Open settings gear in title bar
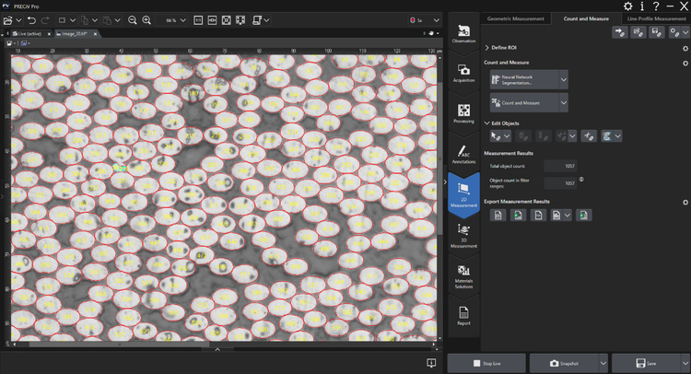Viewport: 691px width, 374px height. pyautogui.click(x=628, y=6)
